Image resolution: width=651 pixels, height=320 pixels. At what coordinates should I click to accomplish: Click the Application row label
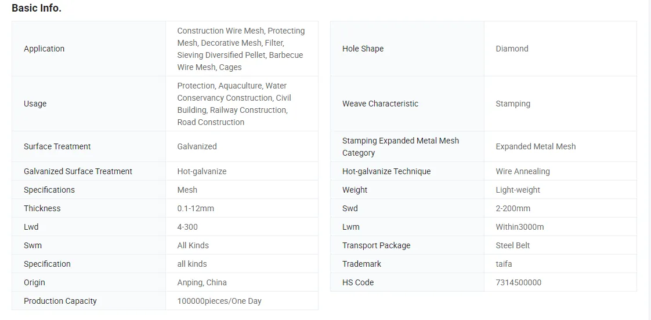click(x=44, y=49)
